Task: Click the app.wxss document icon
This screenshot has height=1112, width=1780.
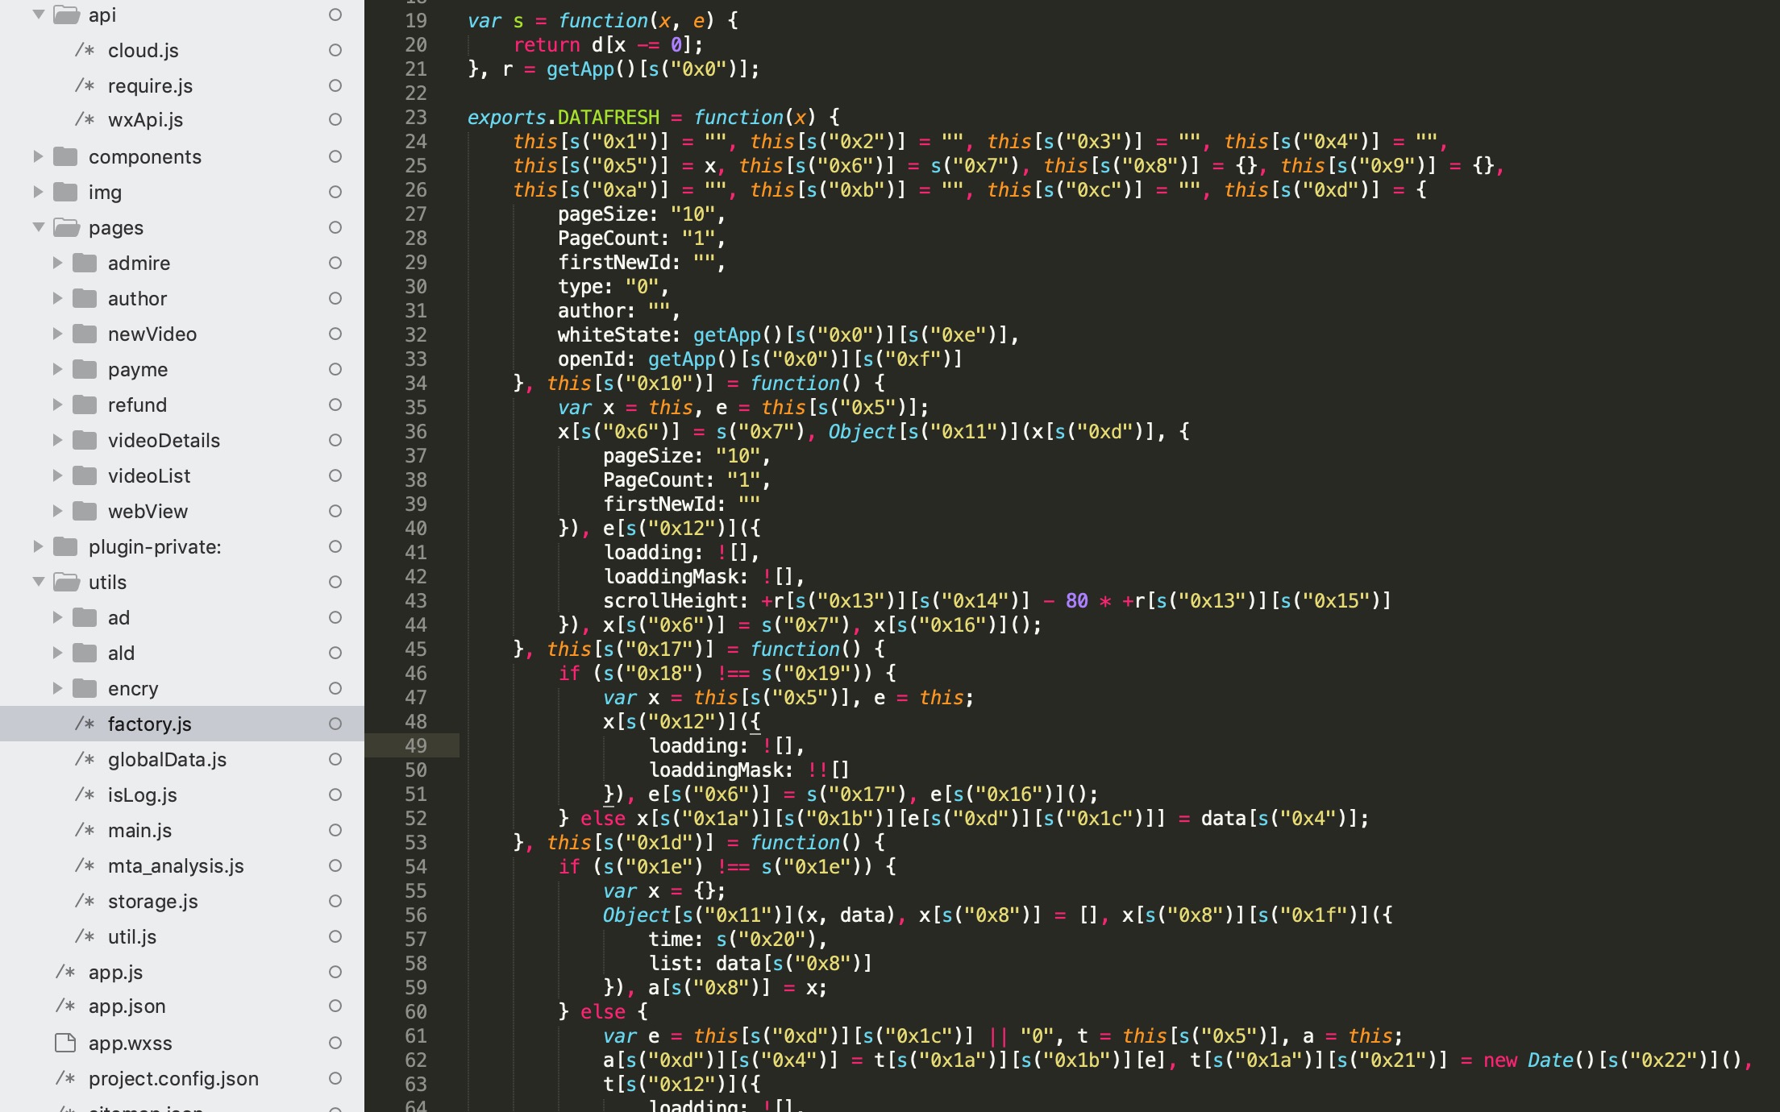Action: click(65, 1043)
